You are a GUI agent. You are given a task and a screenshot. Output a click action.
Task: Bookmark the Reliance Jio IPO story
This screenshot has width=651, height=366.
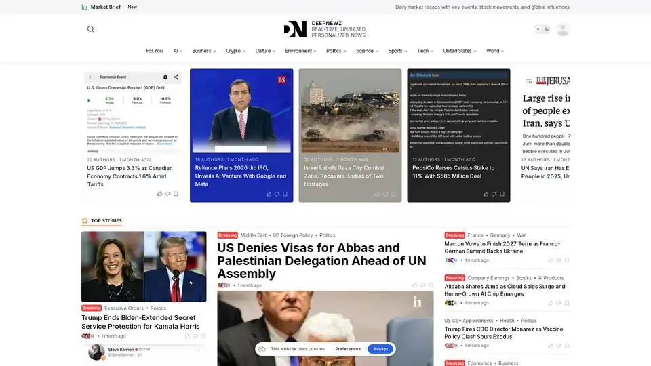(285, 194)
